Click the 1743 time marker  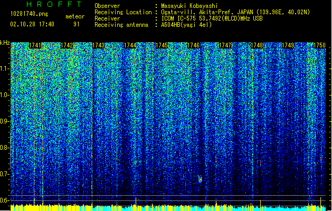pyautogui.click(x=99, y=45)
